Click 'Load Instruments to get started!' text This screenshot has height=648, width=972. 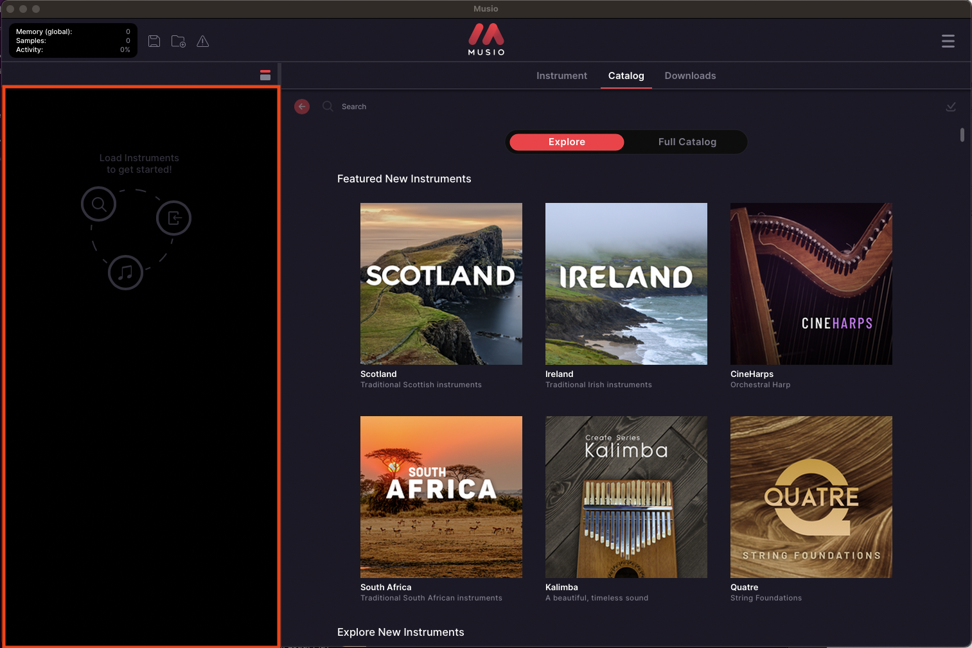(x=139, y=164)
